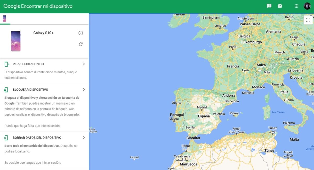Click the play sound phone icon
This screenshot has height=170, width=314.
[x=7, y=64]
